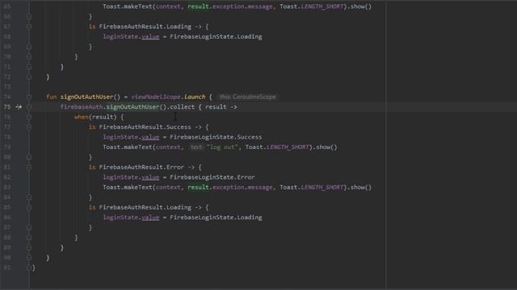Click 'FirebaseLoginState.Loading' on line 86
This screenshot has height=290, width=517.
coord(216,217)
